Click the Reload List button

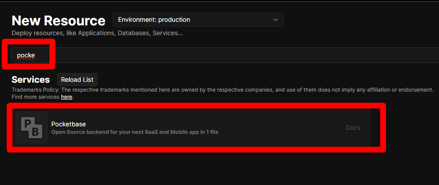[x=77, y=80]
